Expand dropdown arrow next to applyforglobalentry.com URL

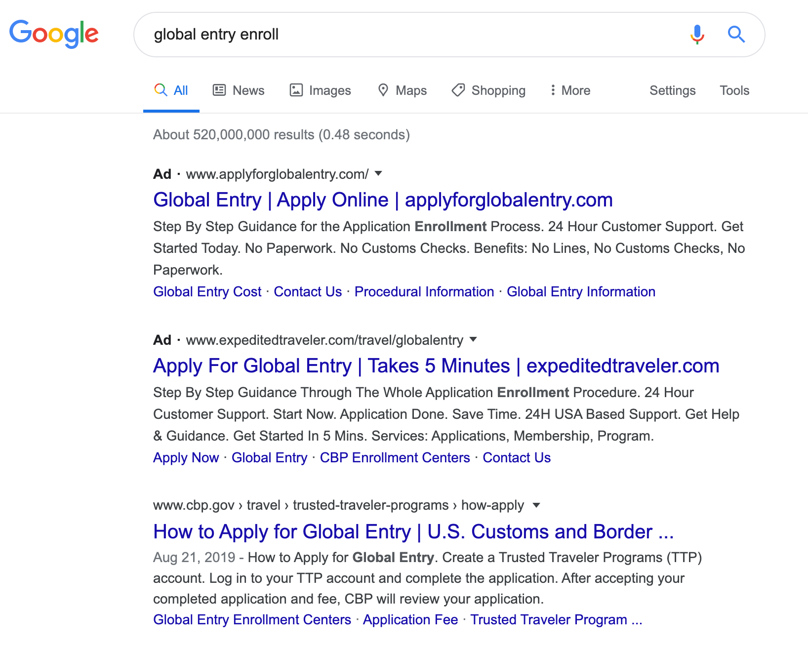click(378, 173)
